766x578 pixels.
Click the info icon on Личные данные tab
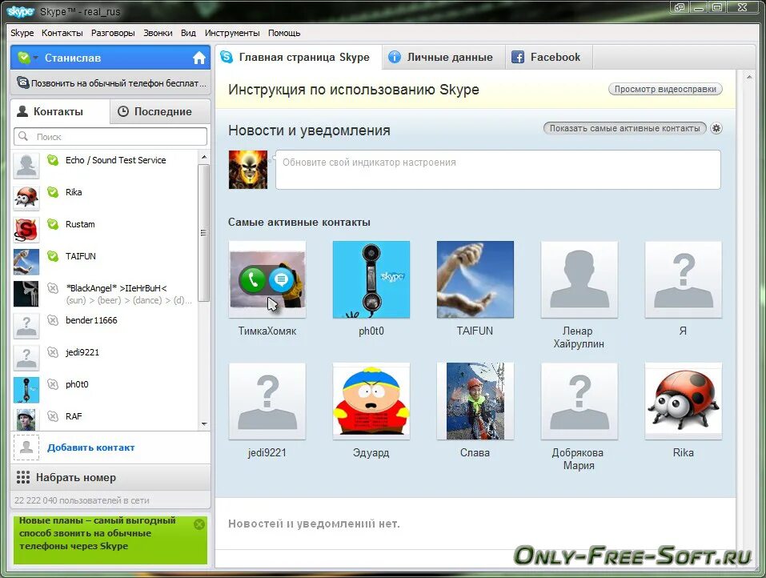click(395, 57)
